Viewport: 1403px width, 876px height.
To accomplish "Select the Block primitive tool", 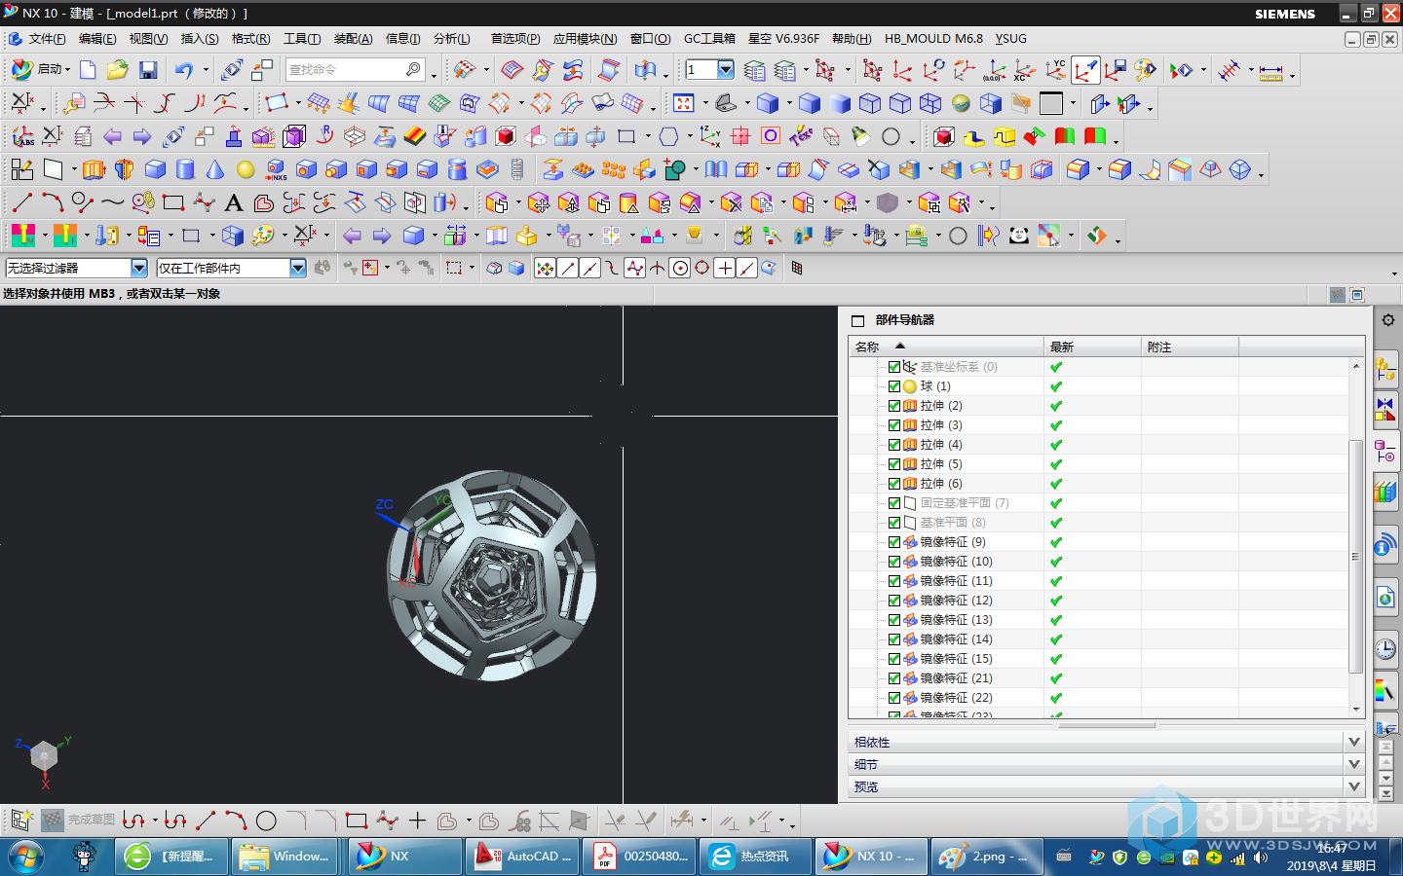I will [x=155, y=169].
